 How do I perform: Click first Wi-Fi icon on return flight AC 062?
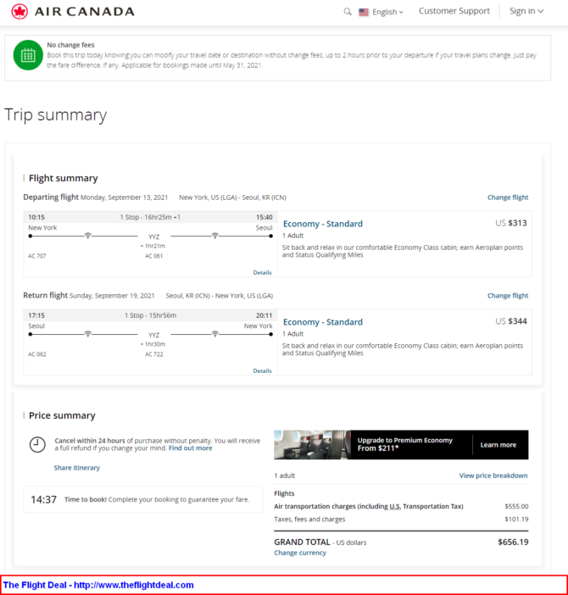(x=87, y=334)
